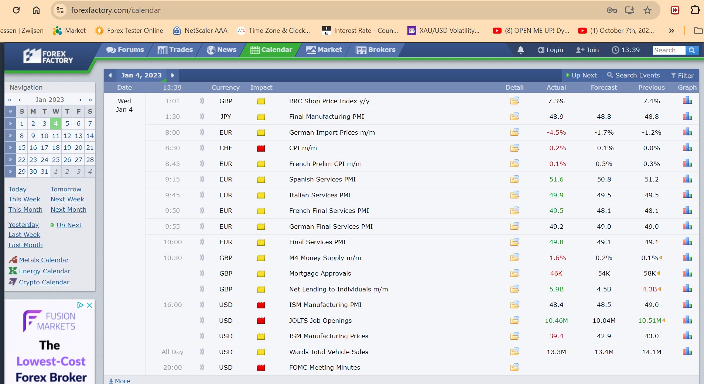Toggle sound alert for JOLTS Job Openings
Screen dimensions: 704x384
coord(202,321)
